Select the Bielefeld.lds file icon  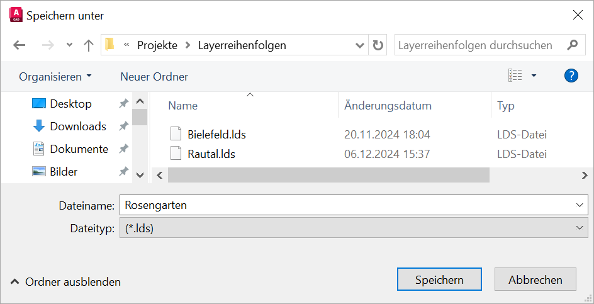click(x=176, y=134)
